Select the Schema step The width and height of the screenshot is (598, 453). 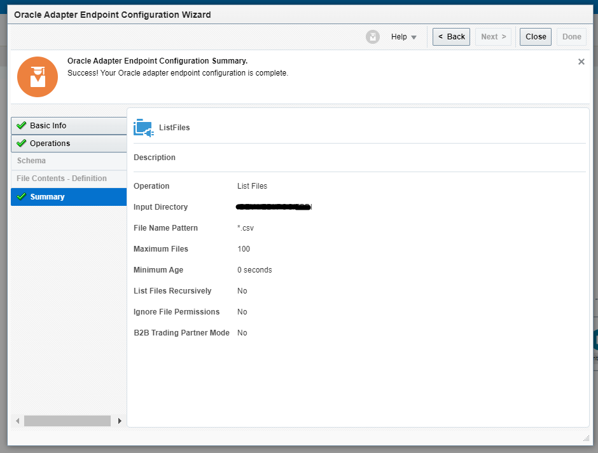[x=69, y=161]
